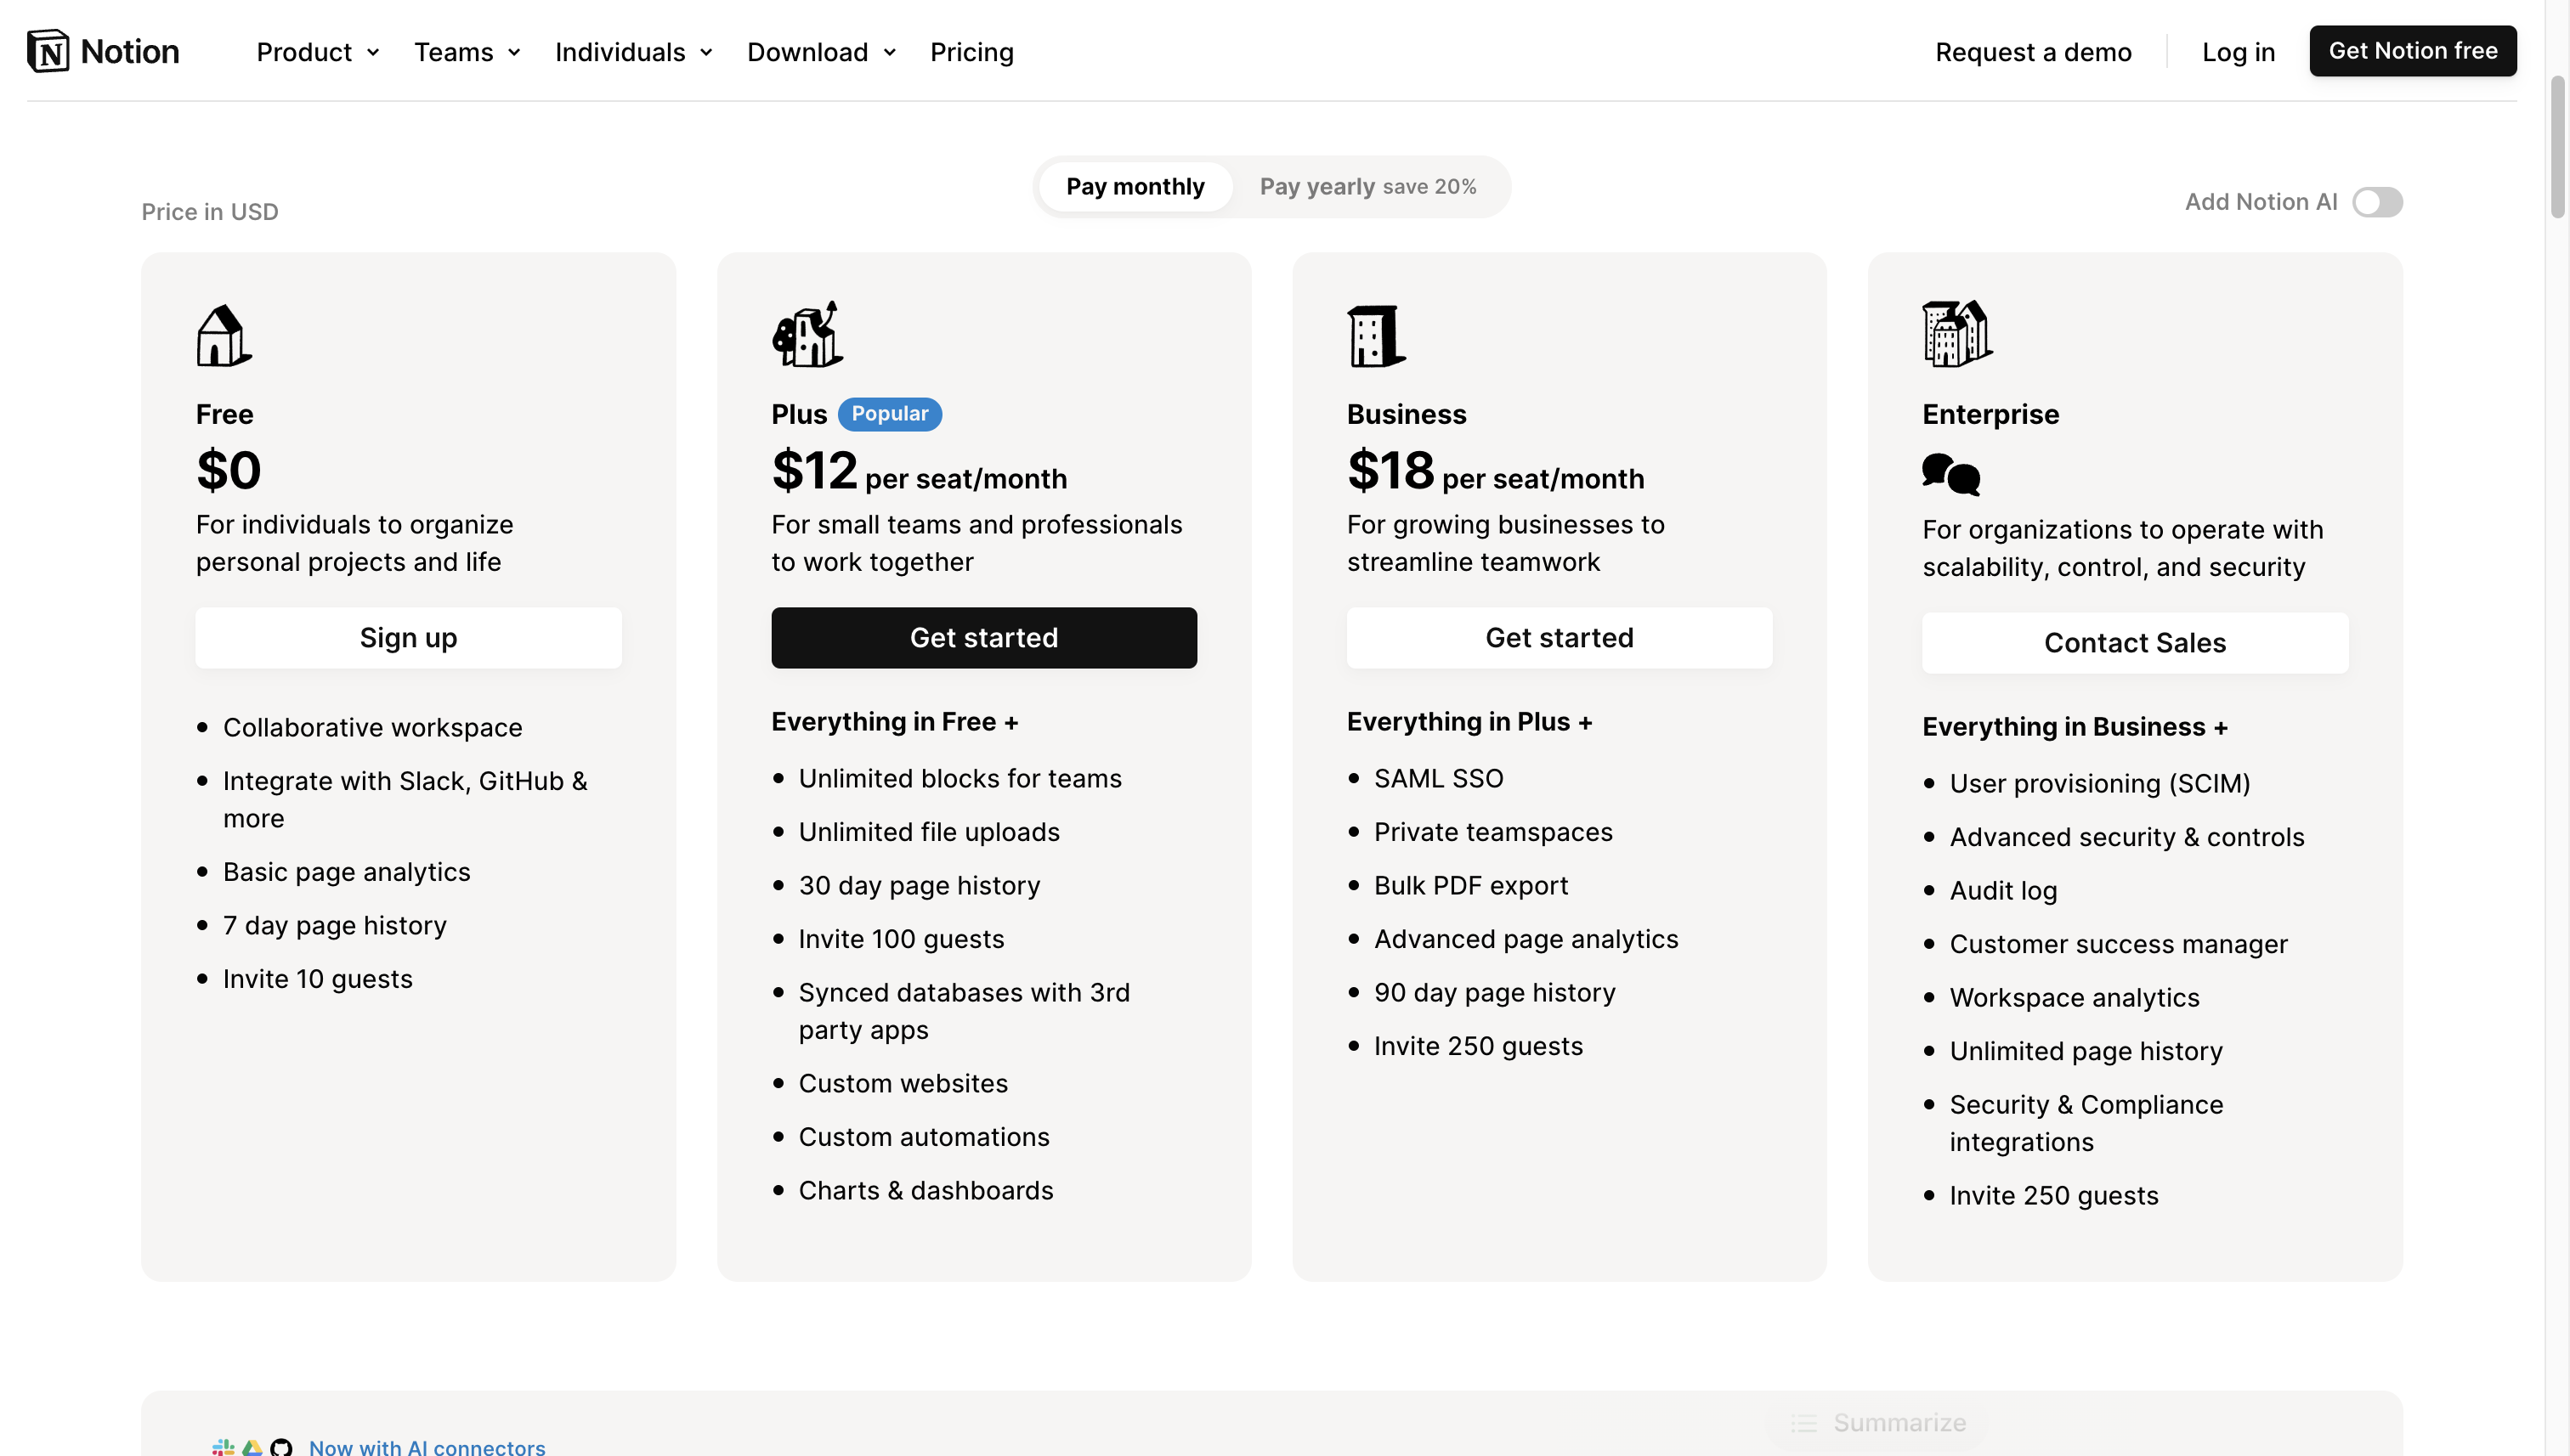The width and height of the screenshot is (2570, 1456).
Task: Open the Pricing page
Action: (971, 52)
